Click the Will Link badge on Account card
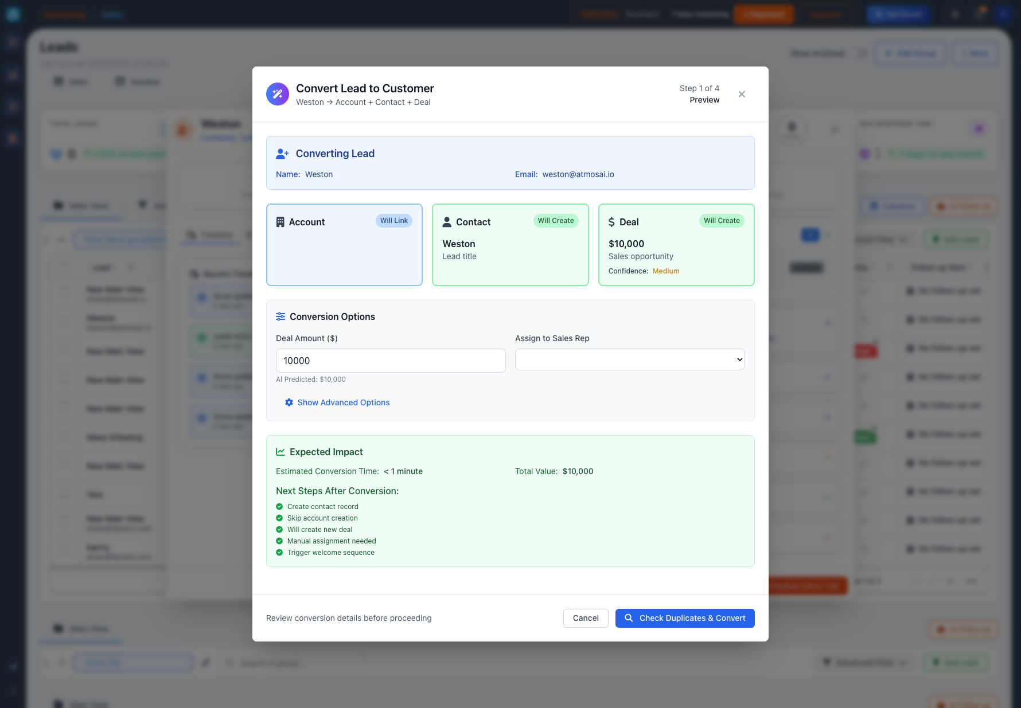Image resolution: width=1021 pixels, height=708 pixels. pos(393,221)
